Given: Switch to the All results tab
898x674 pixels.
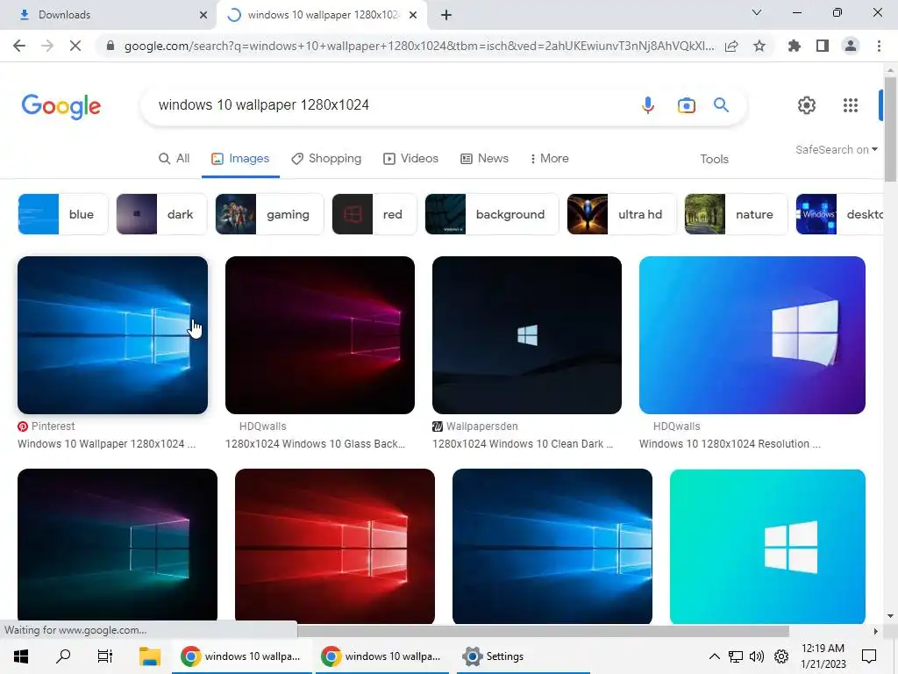Looking at the screenshot, I should coord(175,158).
